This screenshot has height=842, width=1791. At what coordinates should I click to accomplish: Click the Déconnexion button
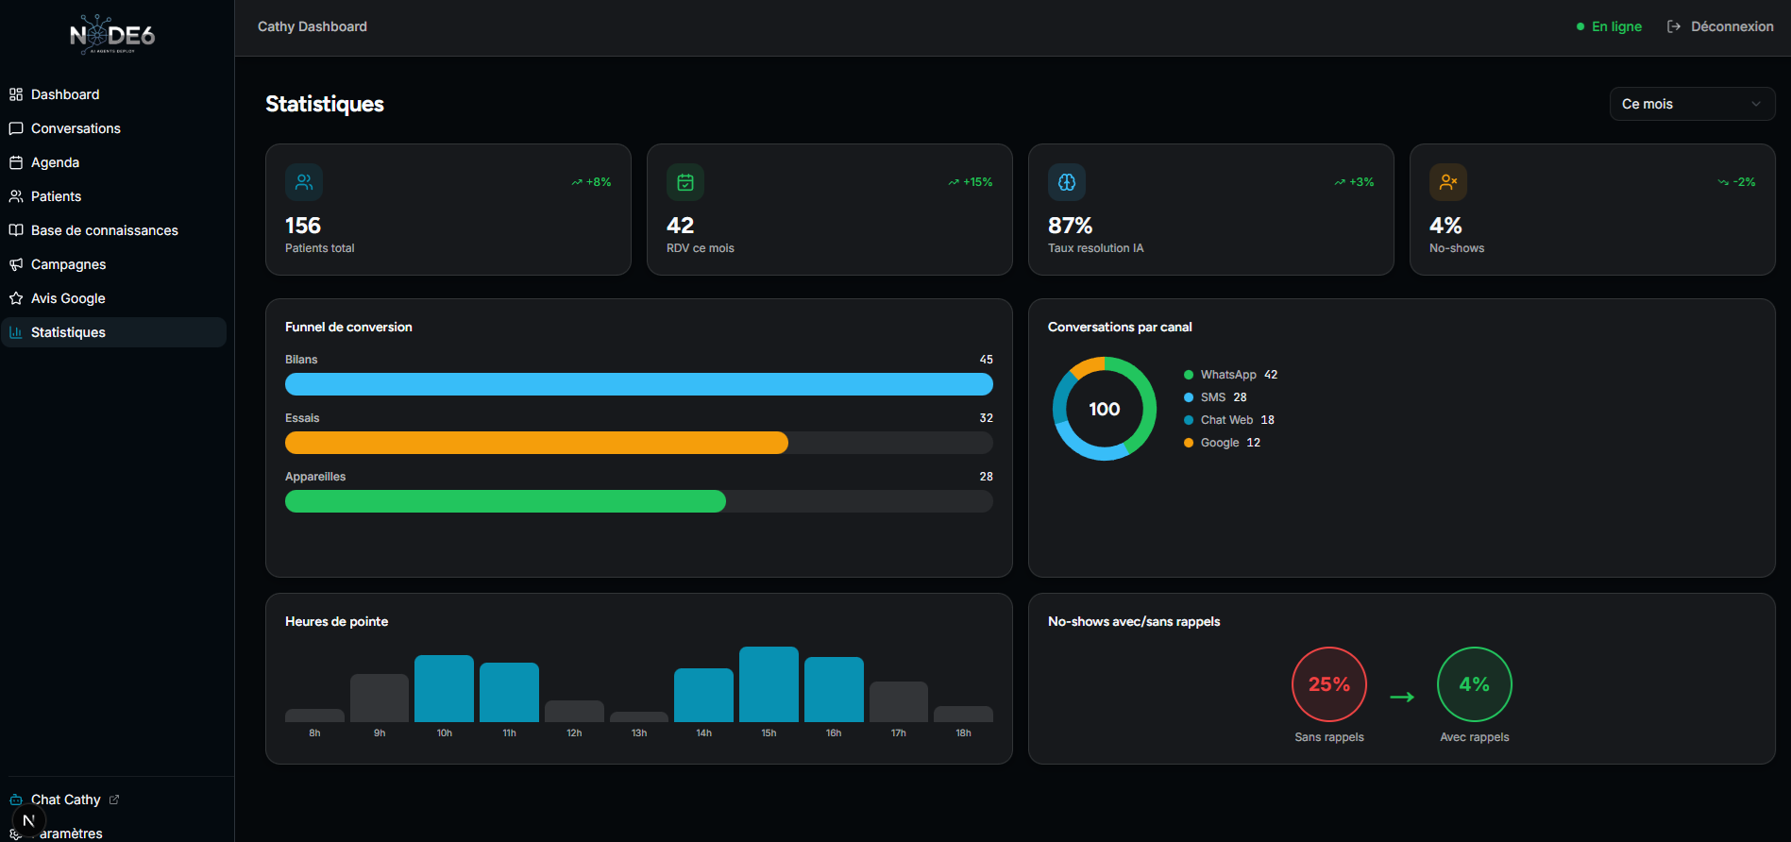coord(1720,26)
